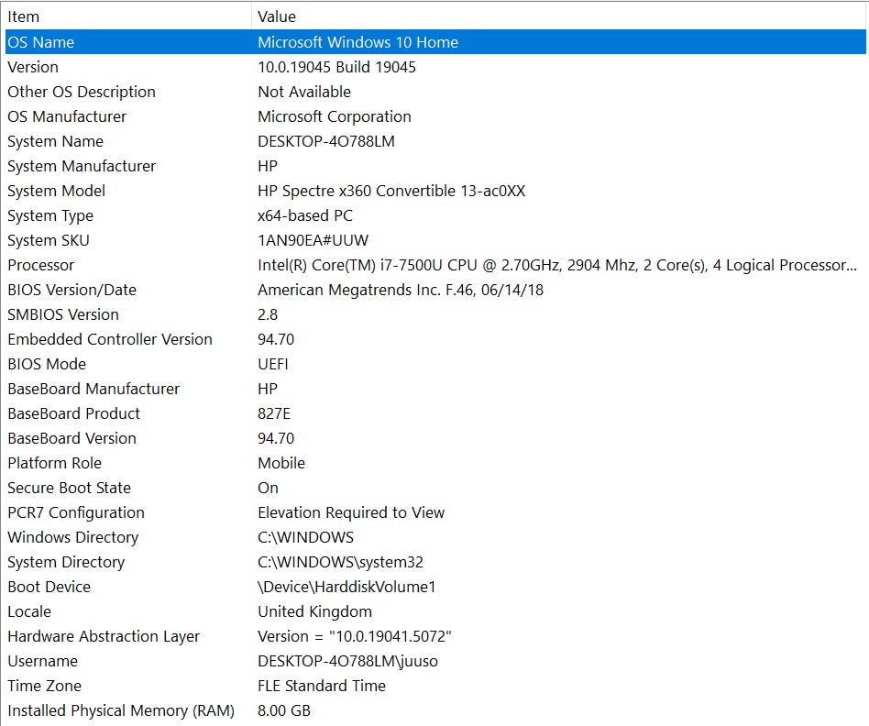
Task: Select the 'System Directory' row
Action: [67, 562]
